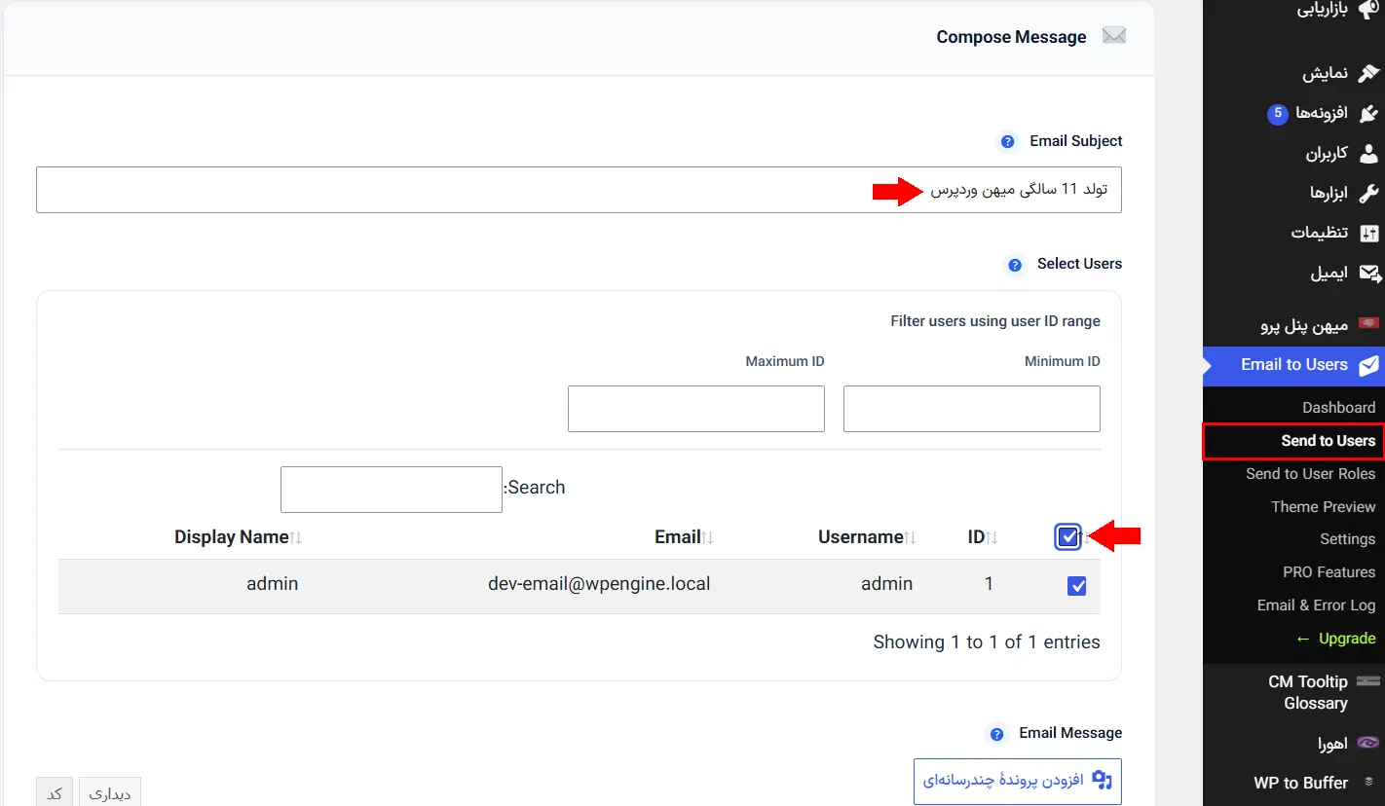
Task: Click the CM Tooltip Glossary icon
Action: [1367, 681]
